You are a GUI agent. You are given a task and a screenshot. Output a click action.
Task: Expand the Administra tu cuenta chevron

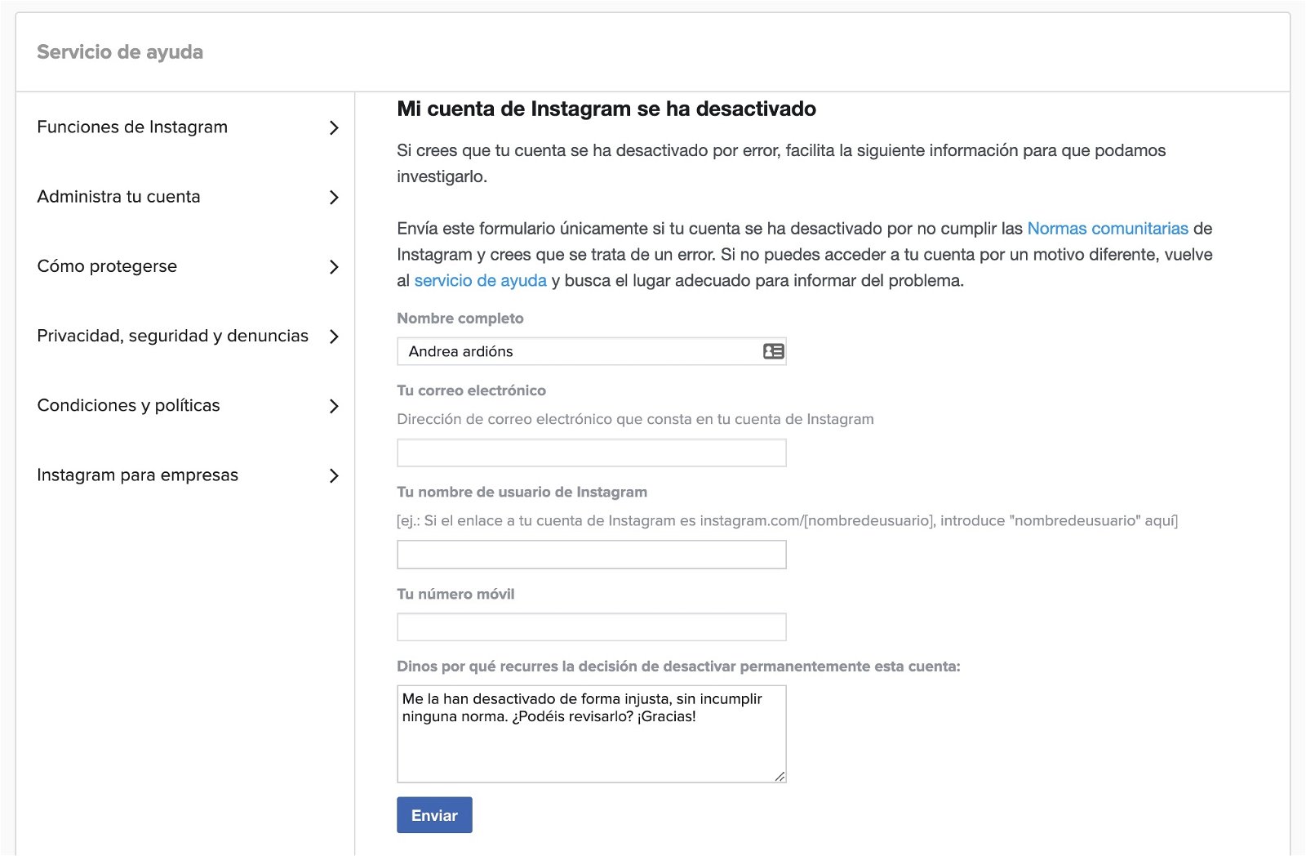pyautogui.click(x=333, y=197)
